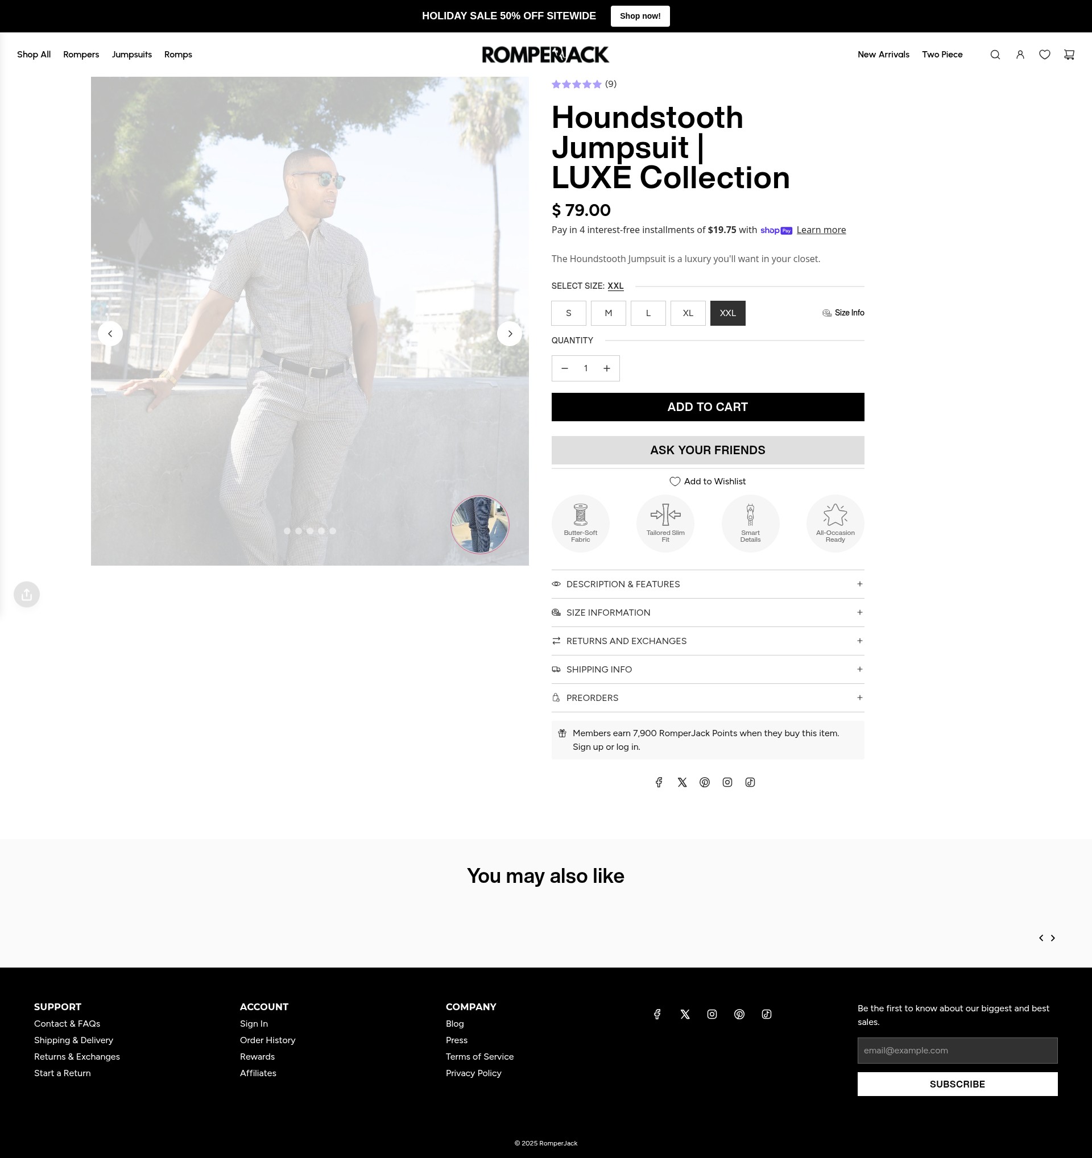This screenshot has height=1158, width=1092.
Task: Open Instagram icon below points box
Action: click(x=727, y=782)
